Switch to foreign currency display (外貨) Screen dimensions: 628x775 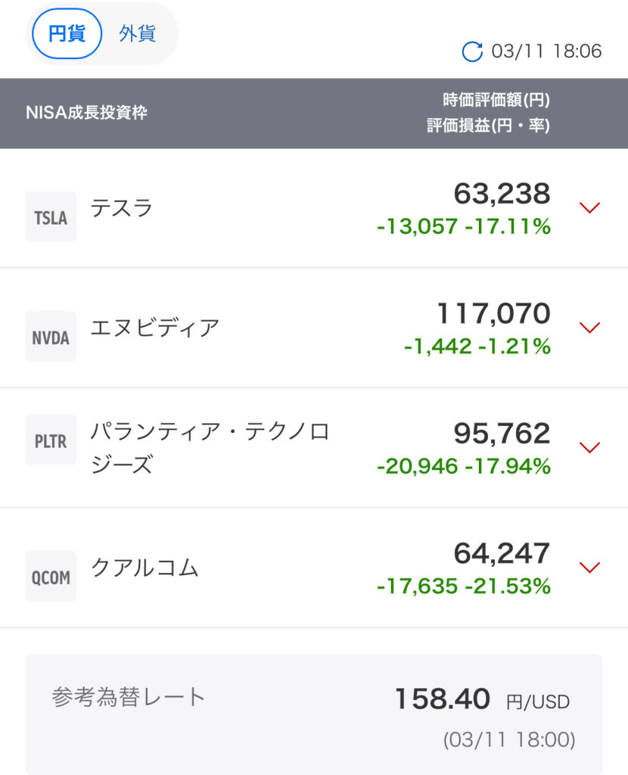137,34
